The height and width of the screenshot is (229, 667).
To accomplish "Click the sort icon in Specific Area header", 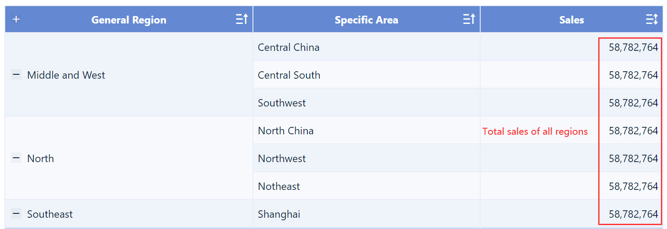I will [469, 20].
